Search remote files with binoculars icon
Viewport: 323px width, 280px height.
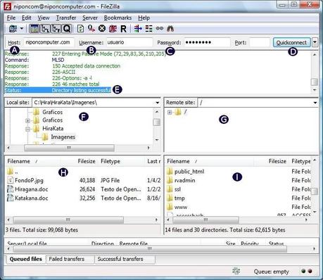170,29
